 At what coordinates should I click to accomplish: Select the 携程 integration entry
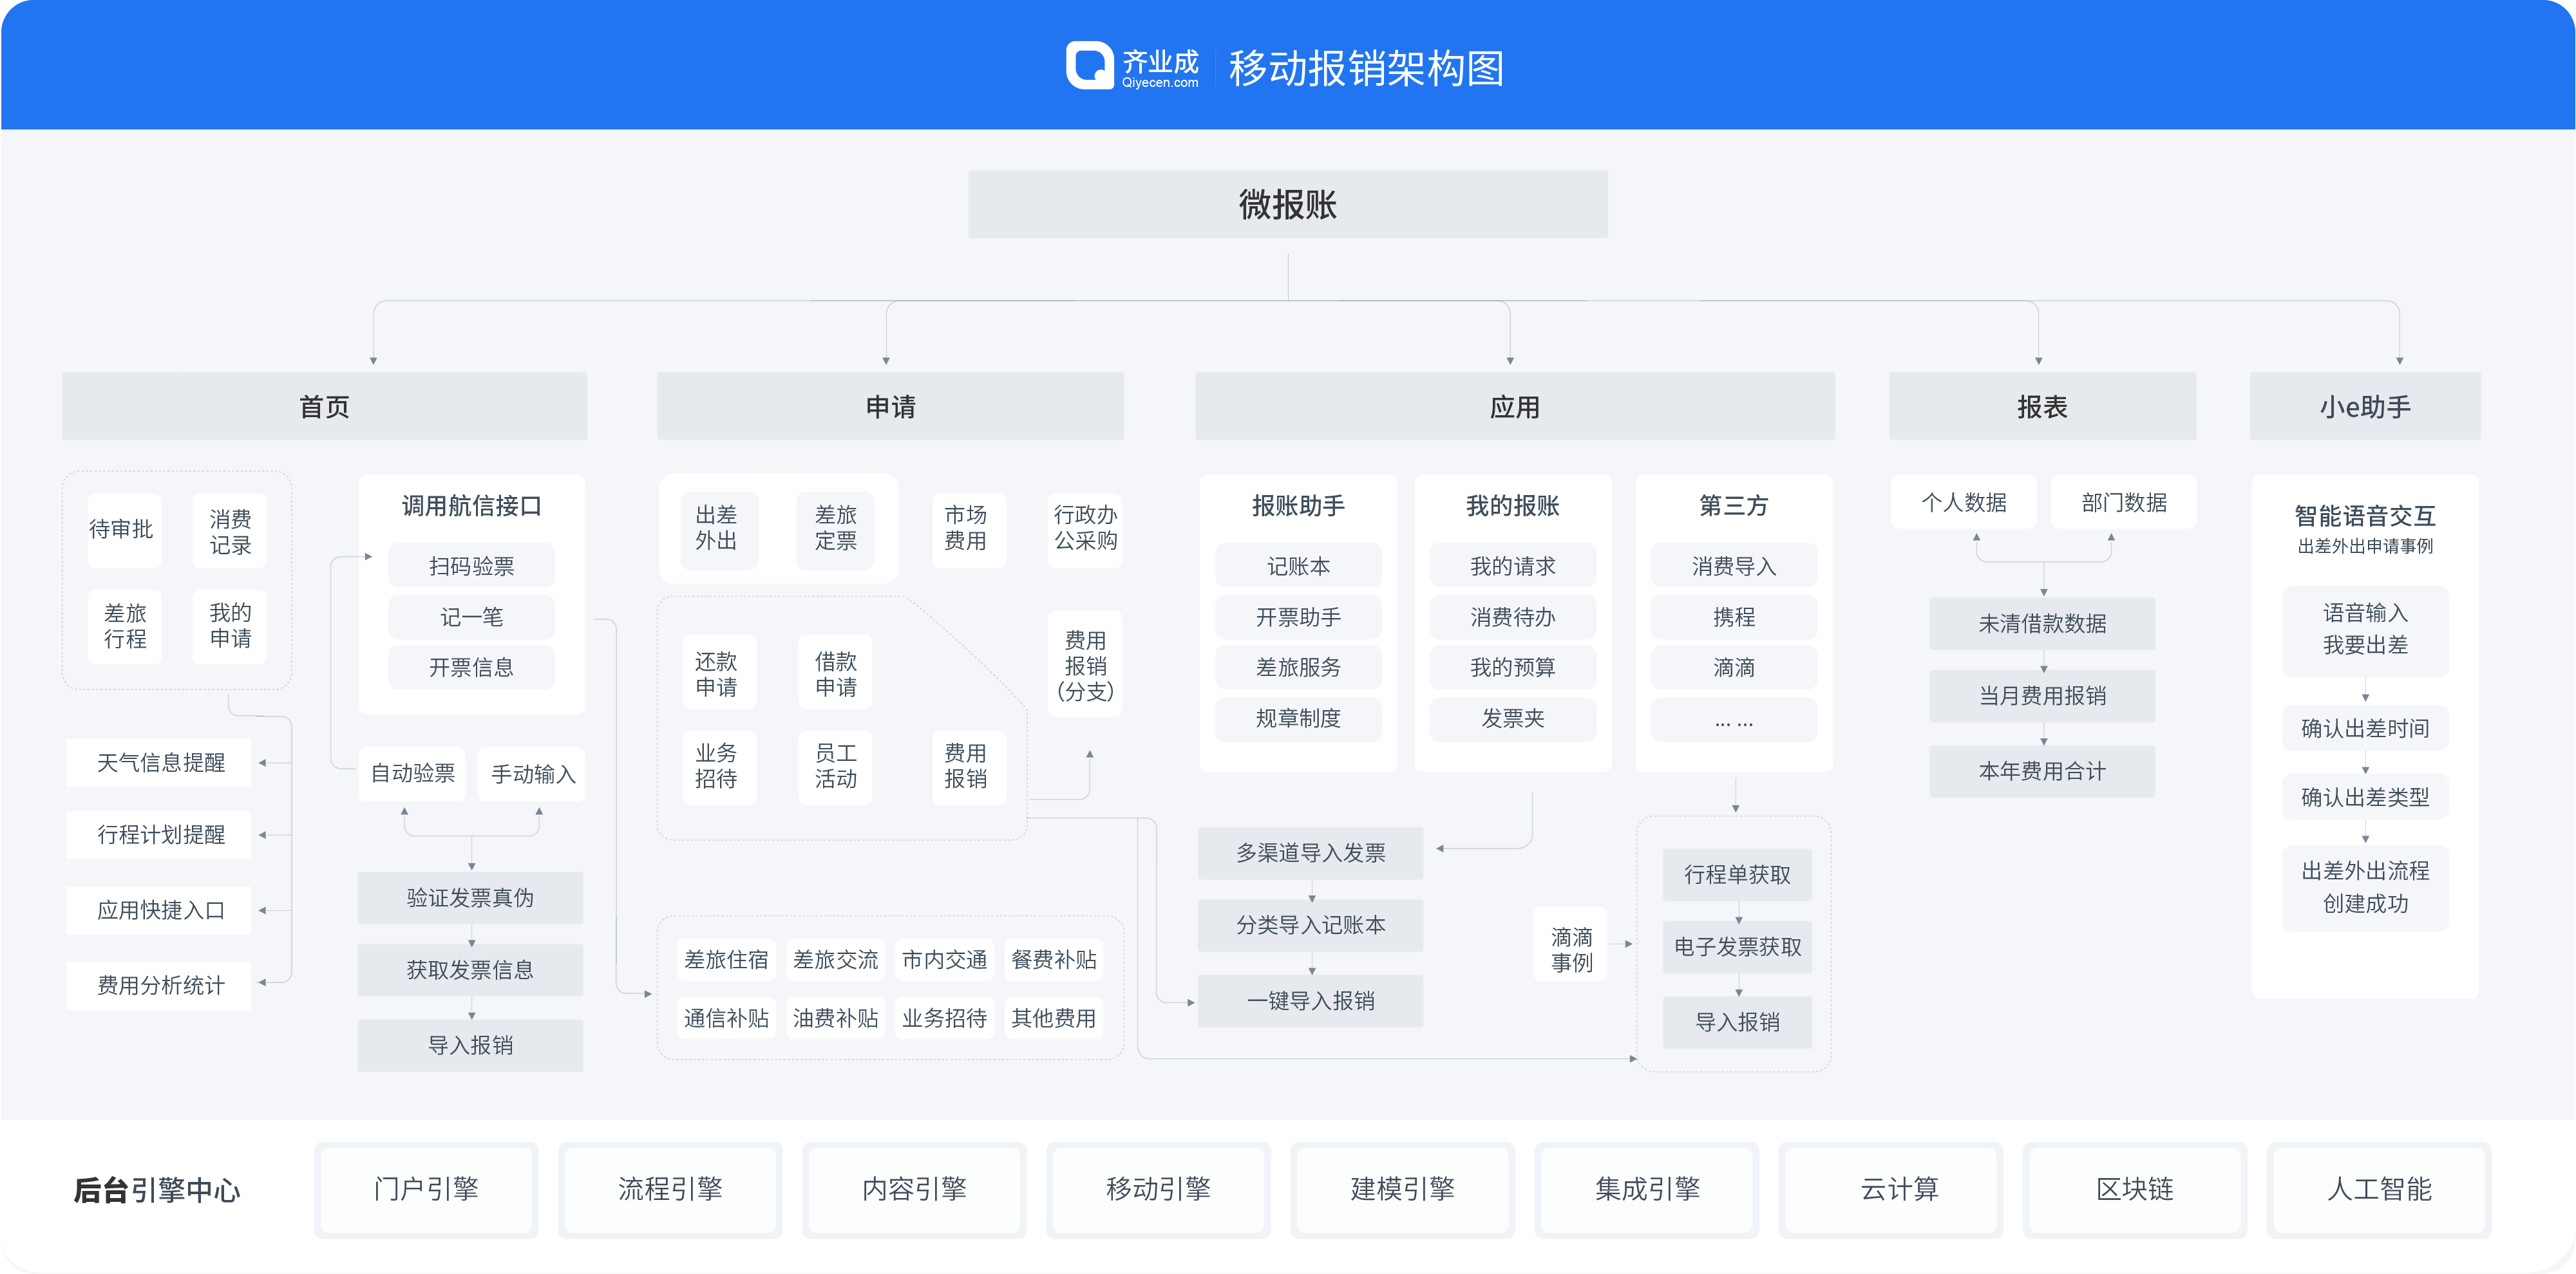[1733, 616]
